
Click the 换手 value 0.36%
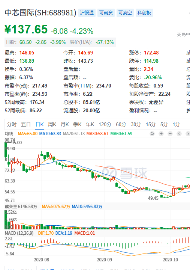[26, 69]
